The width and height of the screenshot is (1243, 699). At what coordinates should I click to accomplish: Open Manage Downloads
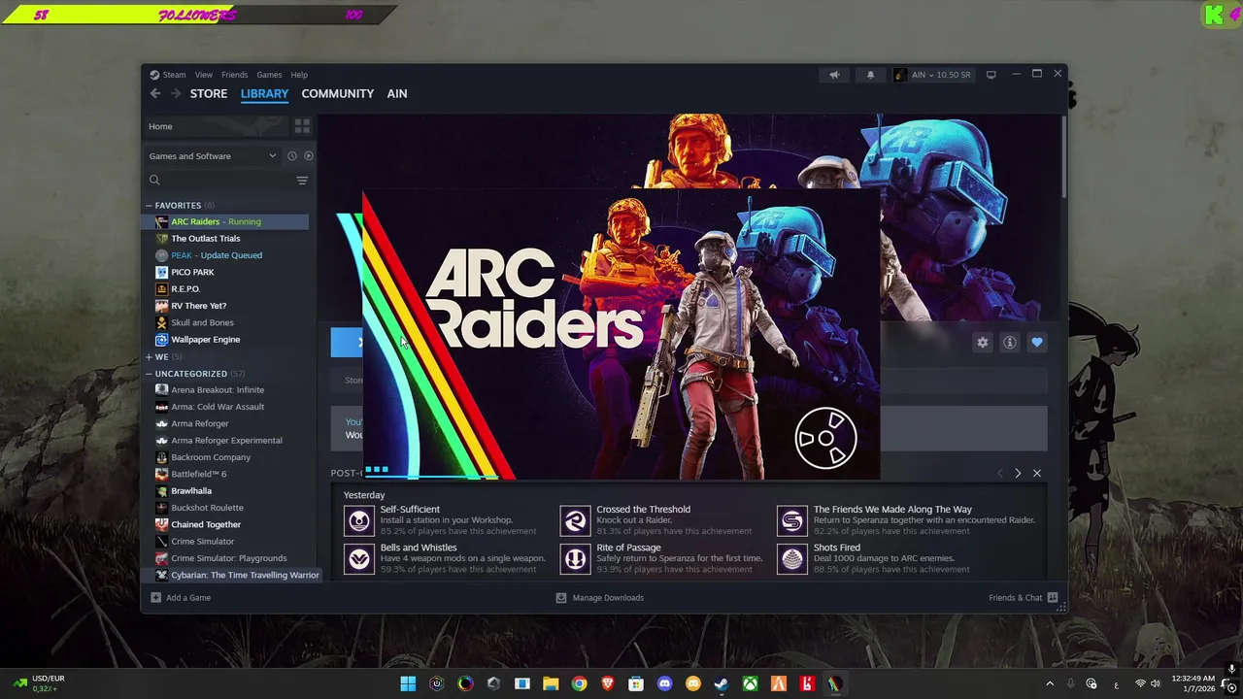599,598
